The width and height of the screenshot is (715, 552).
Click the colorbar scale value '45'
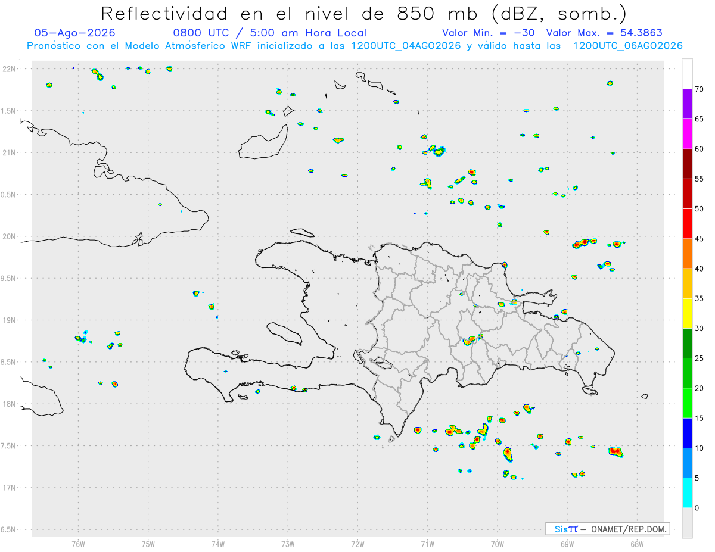tap(700, 239)
